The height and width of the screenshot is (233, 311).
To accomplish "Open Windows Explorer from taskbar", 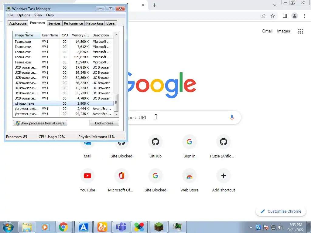I will click(27, 227).
